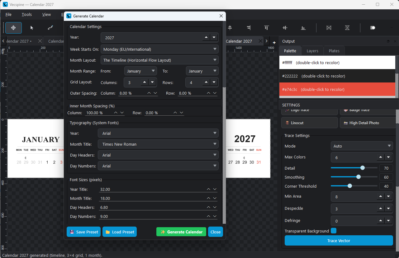This screenshot has width=399, height=258.
Task: Click the Save Preset button
Action: pos(84,232)
